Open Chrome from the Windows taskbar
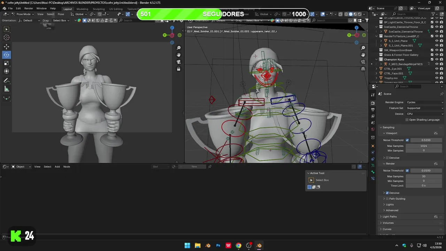The image size is (446, 251). pyautogui.click(x=238, y=245)
